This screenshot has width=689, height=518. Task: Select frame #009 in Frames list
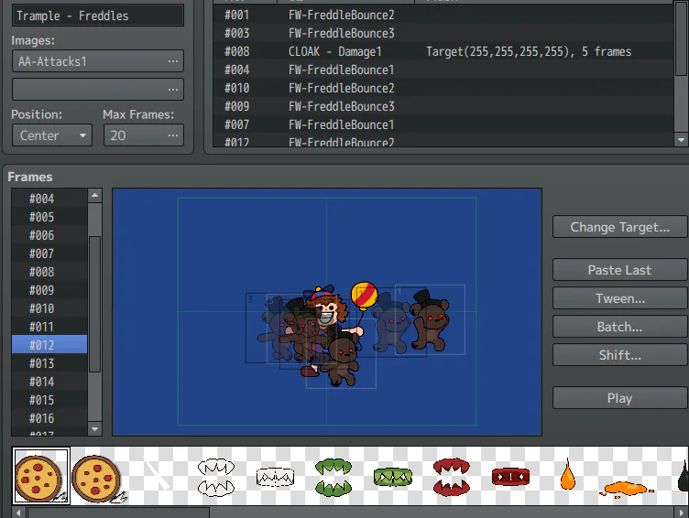[x=49, y=290]
